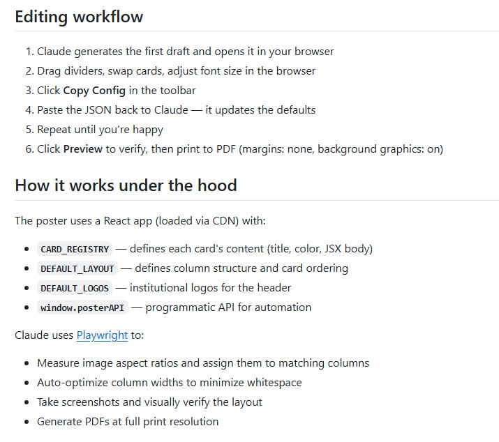Viewport: 499px width, 442px height.
Task: Click the "Generate PDFs at full print resolution" bullet
Action: pyautogui.click(x=128, y=422)
